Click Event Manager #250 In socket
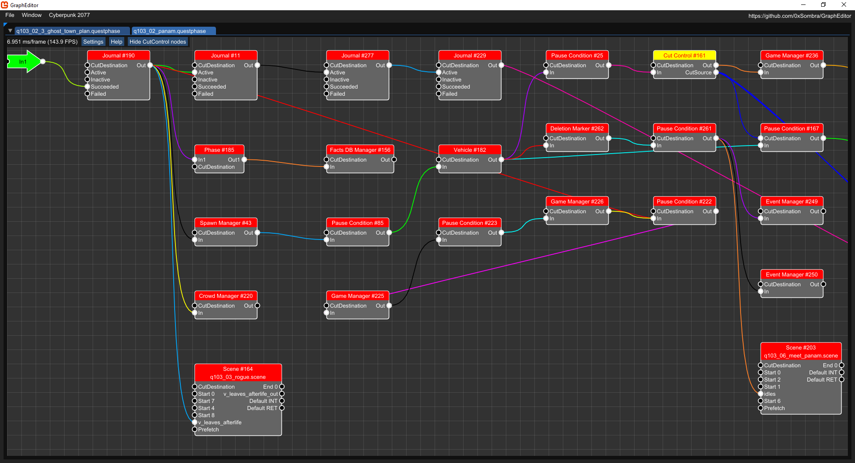Viewport: 855px width, 463px height. tap(761, 292)
